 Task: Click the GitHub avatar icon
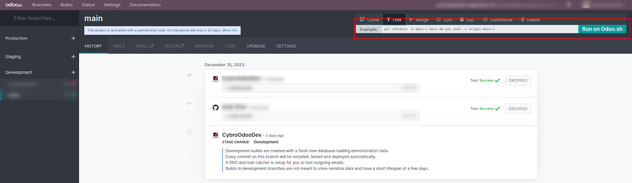[x=216, y=107]
